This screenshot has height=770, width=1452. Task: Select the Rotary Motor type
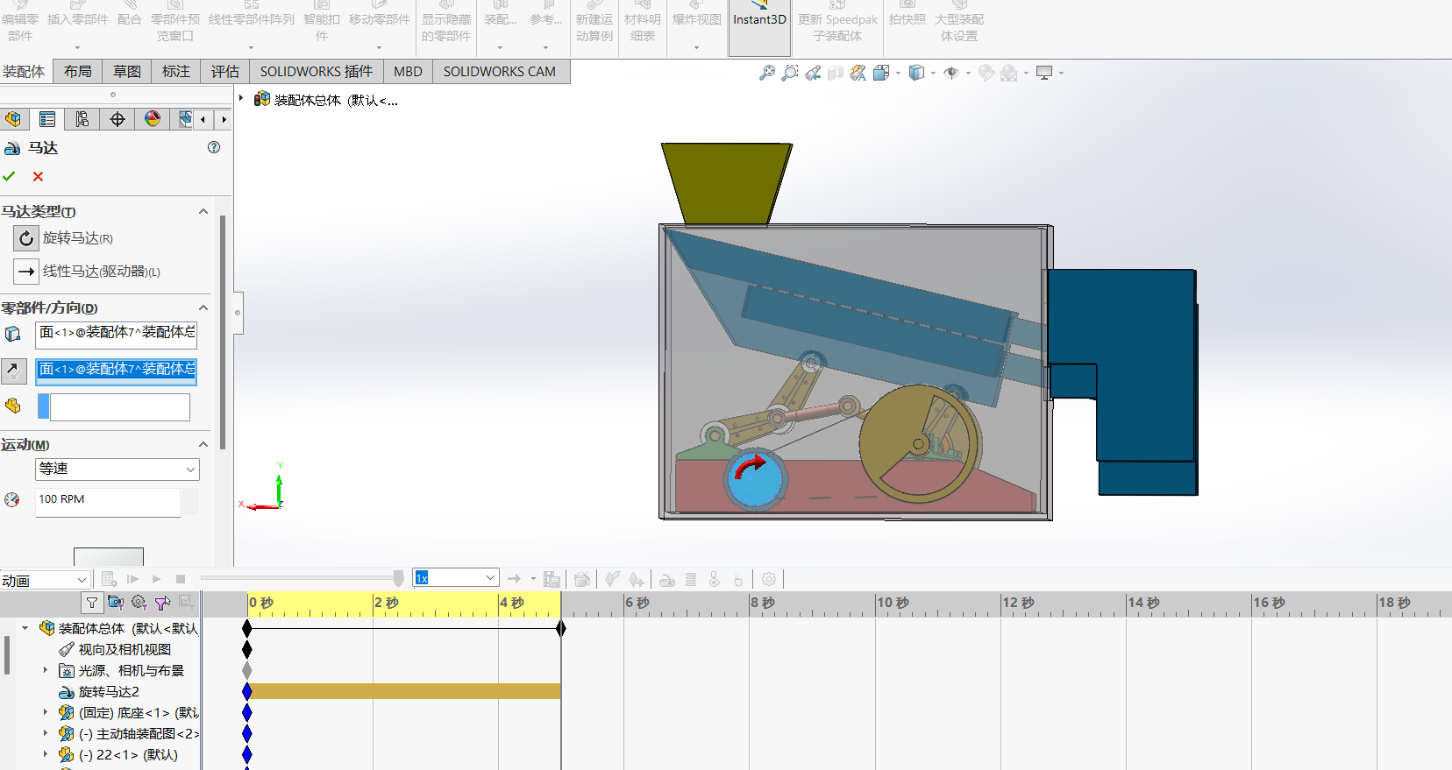(x=26, y=238)
